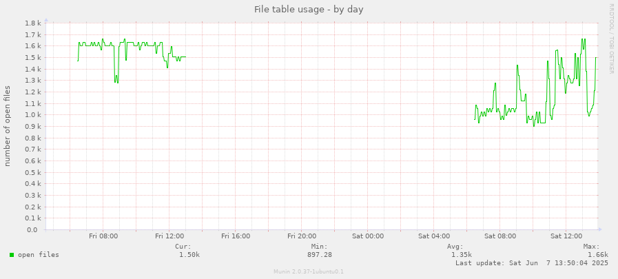Click the '0.2 k' y-axis tick label
The image size is (618, 279).
[x=34, y=207]
